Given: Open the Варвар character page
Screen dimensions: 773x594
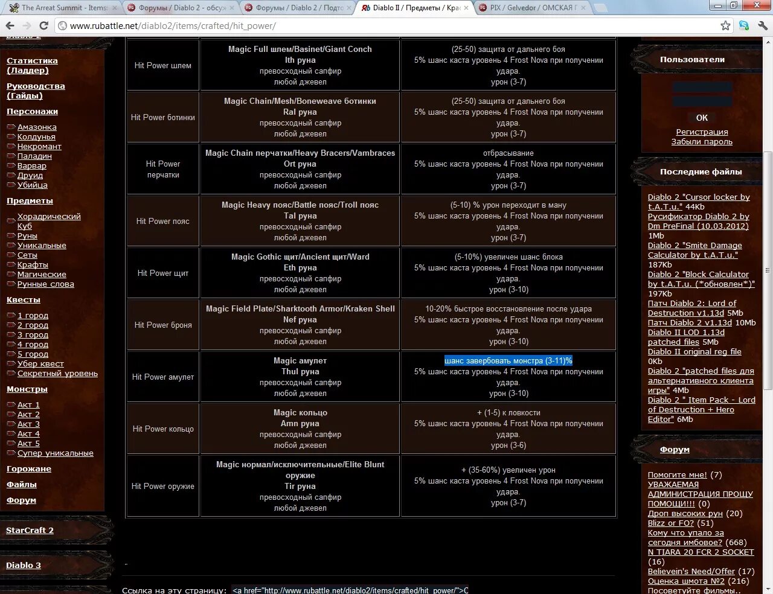Looking at the screenshot, I should click(31, 166).
